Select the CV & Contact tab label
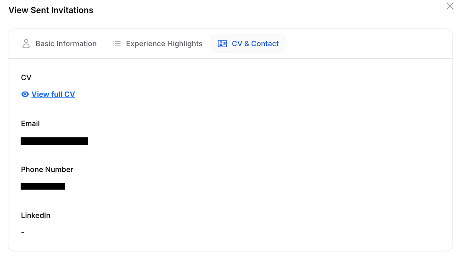The image size is (459, 261). (x=255, y=44)
